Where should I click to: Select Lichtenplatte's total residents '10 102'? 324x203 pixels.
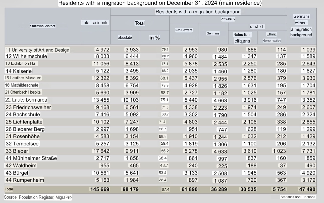(101, 122)
